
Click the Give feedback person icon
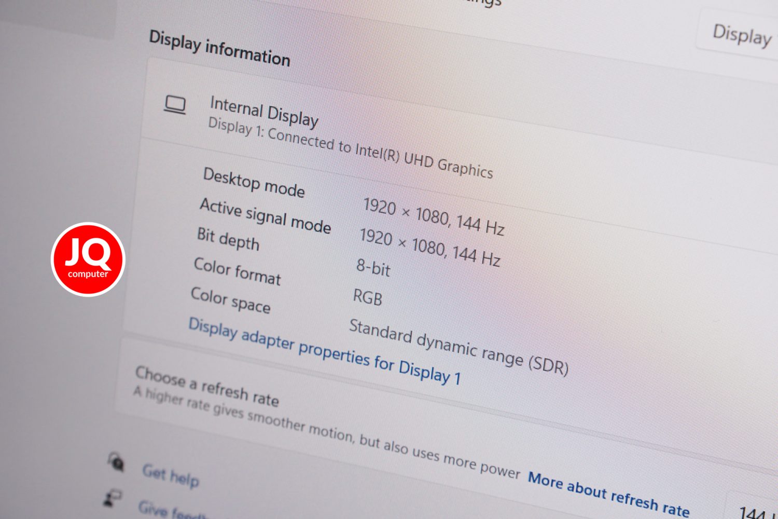pos(111,498)
